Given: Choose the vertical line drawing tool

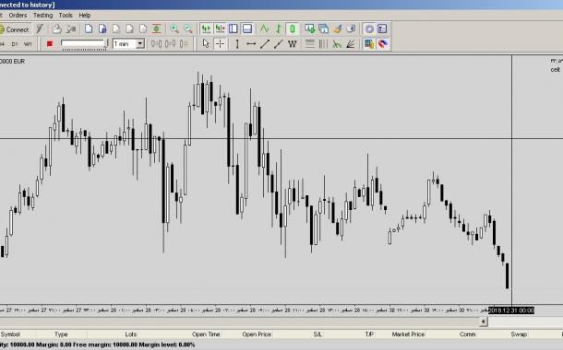Looking at the screenshot, I should [237, 43].
